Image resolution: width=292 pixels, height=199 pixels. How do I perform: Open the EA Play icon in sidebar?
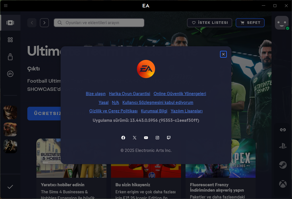tap(10, 74)
